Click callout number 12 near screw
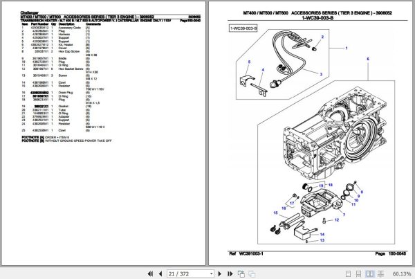 click(x=337, y=220)
